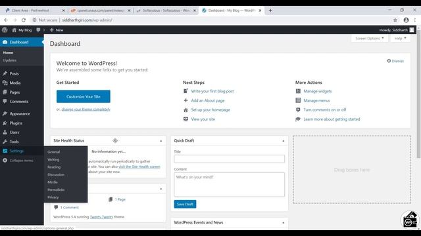Image resolution: width=421 pixels, height=236 pixels.
Task: Choose Permalinks from Settings flyout
Action: click(56, 189)
